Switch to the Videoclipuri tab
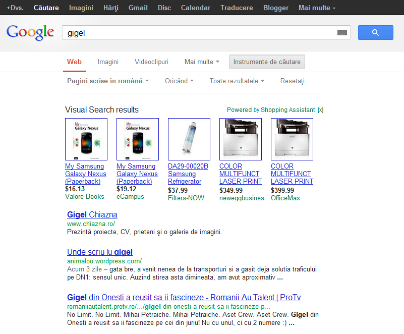 point(151,62)
